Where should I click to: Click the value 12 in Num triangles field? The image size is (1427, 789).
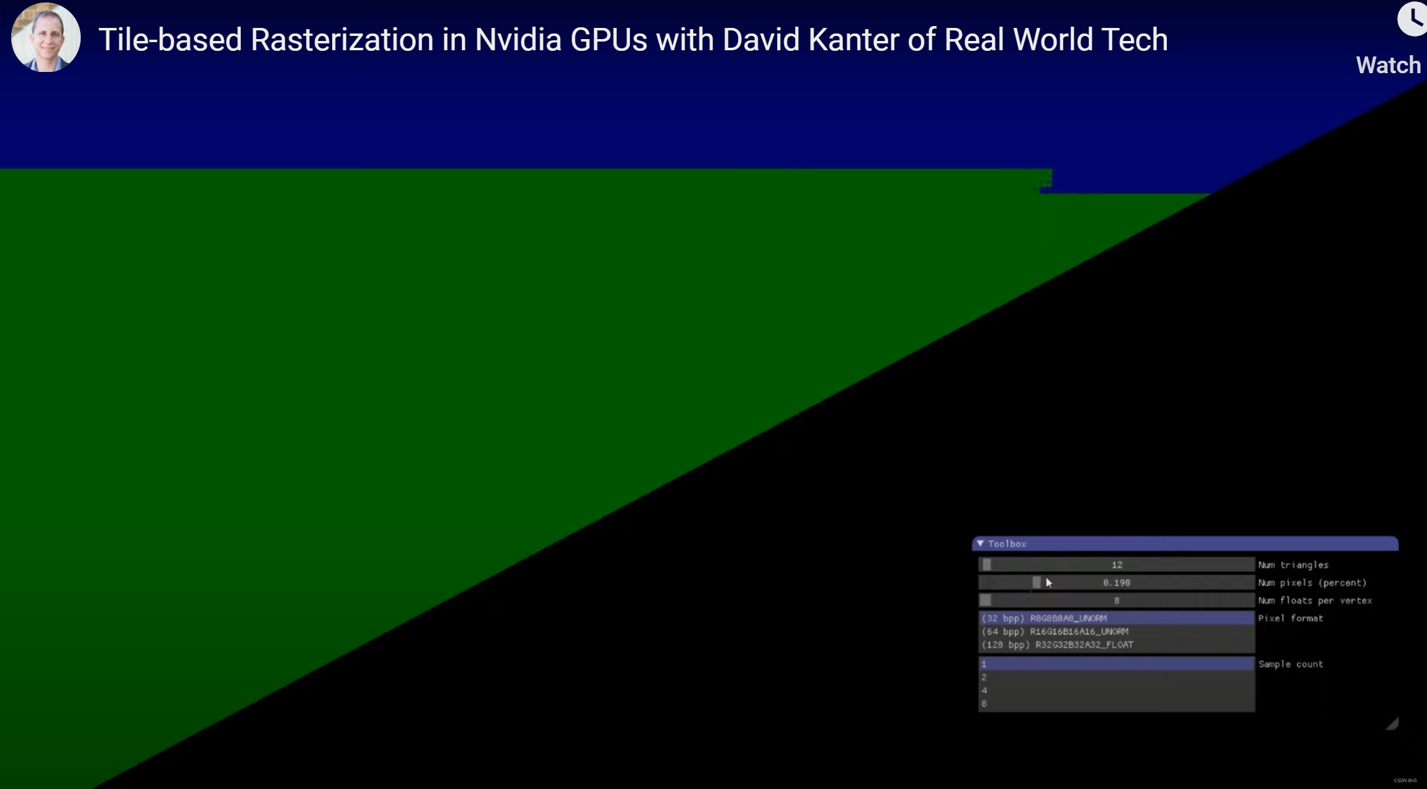[x=1117, y=564]
